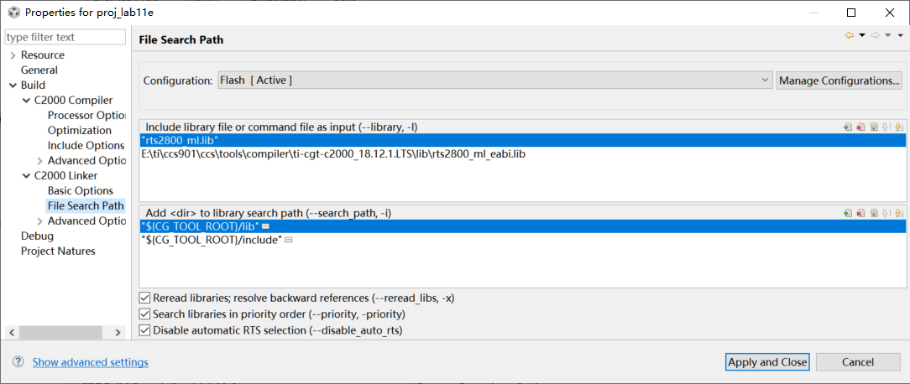Click Move Down icon in library file list
The height and width of the screenshot is (384, 910).
pyautogui.click(x=898, y=127)
